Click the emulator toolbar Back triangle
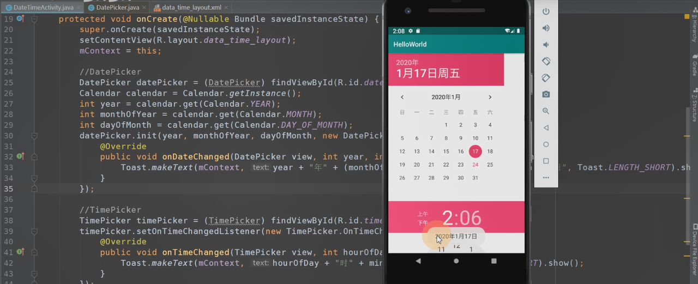Screen dimensions: 698x284 click(x=546, y=128)
